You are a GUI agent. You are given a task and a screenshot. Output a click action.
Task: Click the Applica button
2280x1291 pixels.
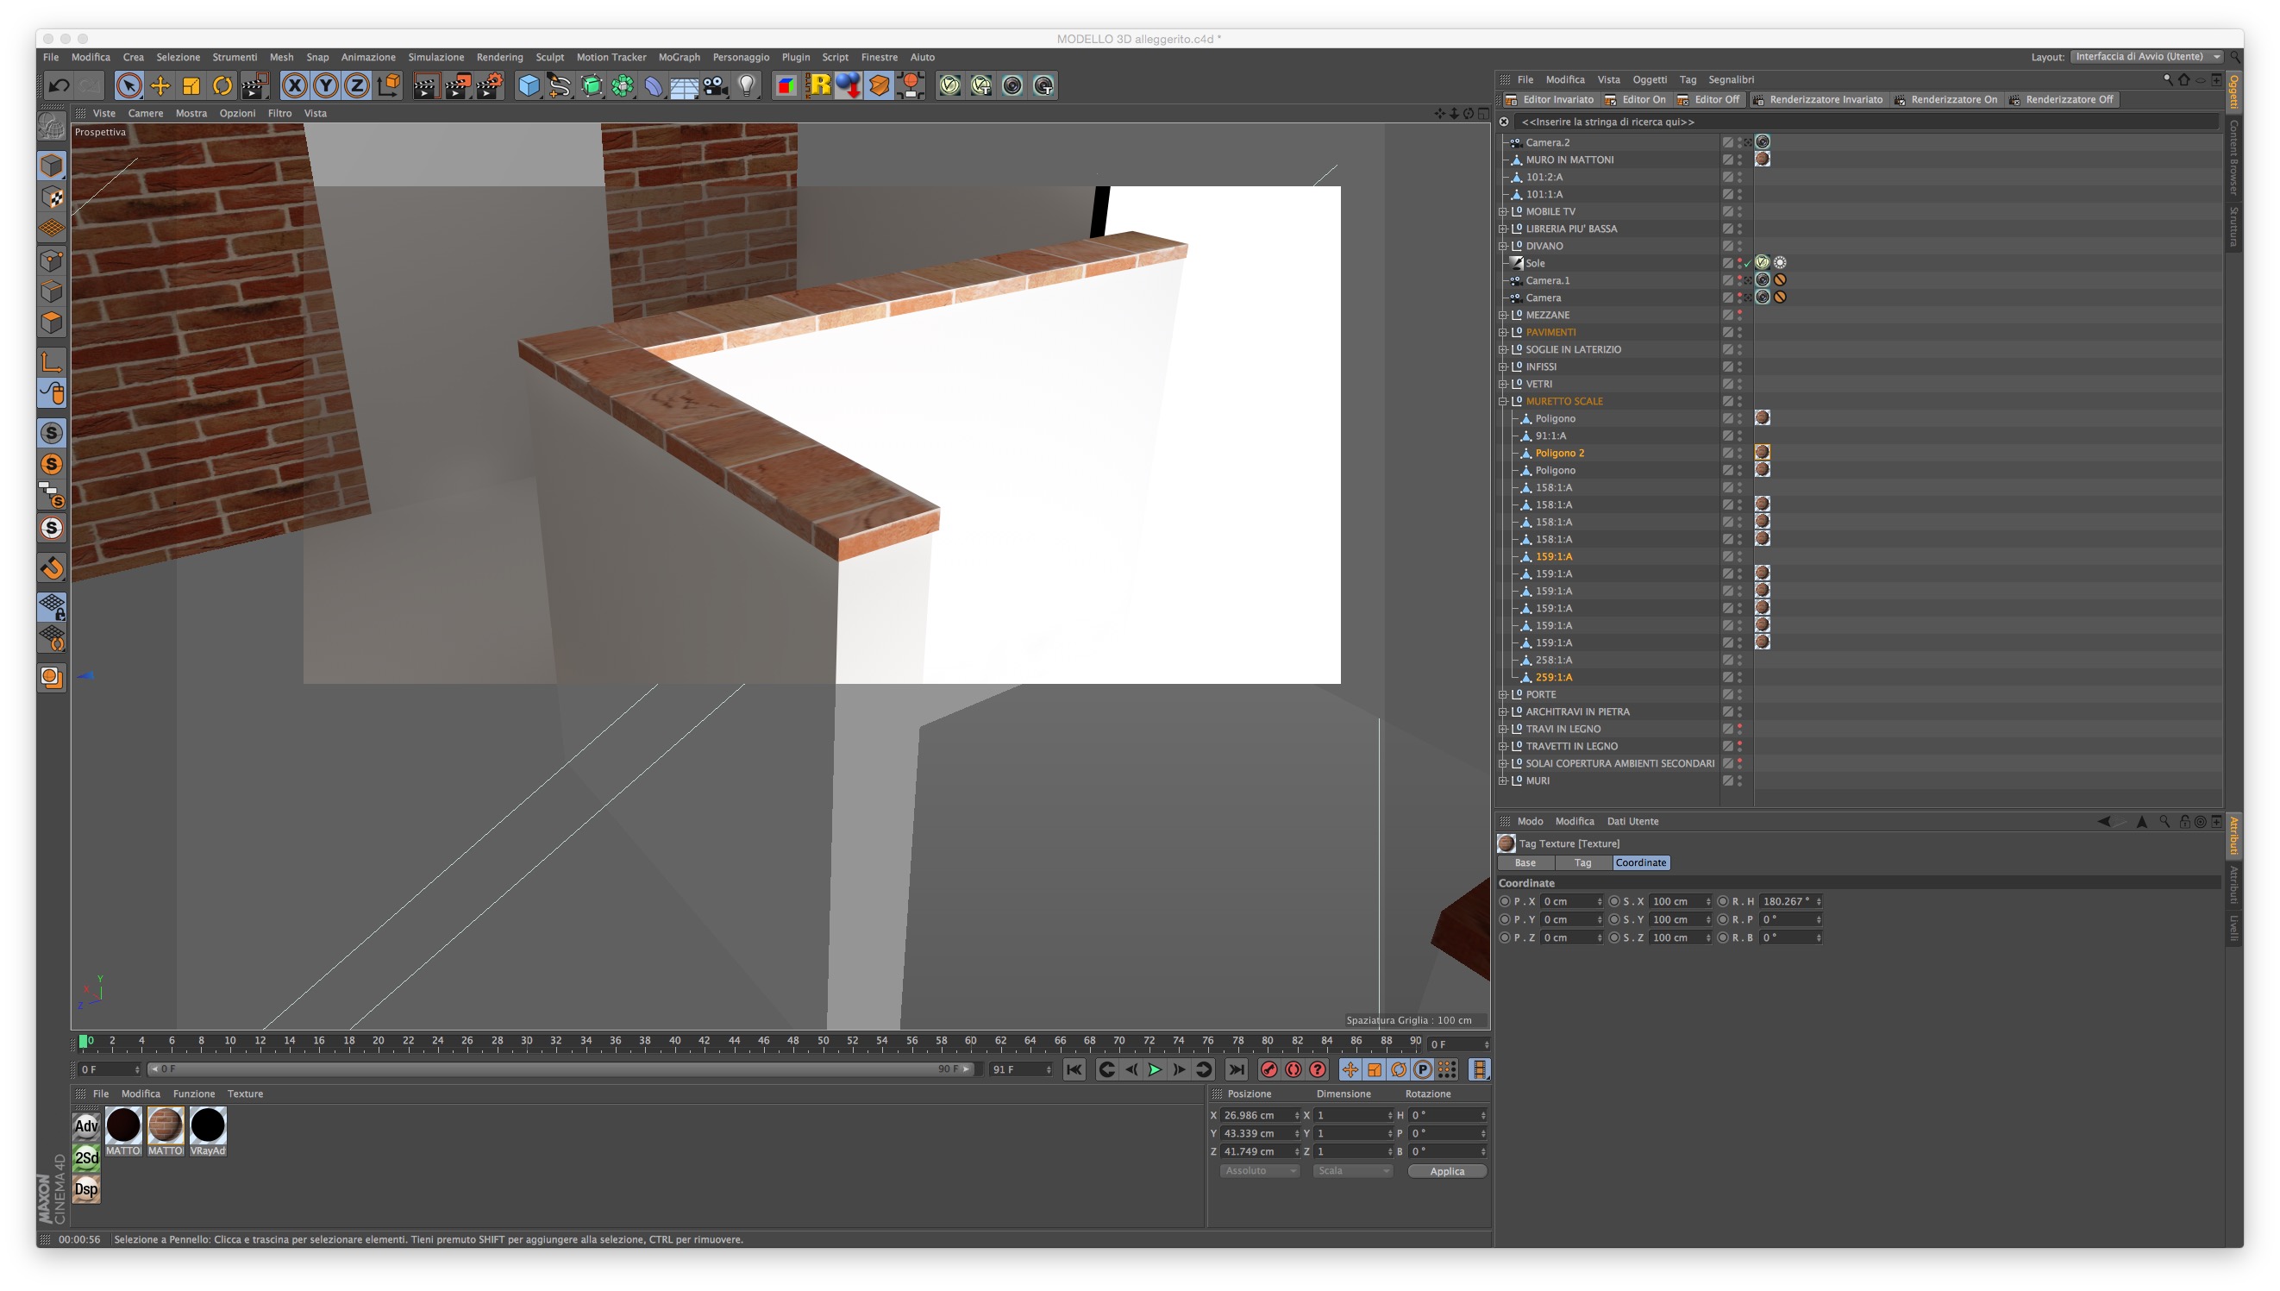tap(1446, 1171)
